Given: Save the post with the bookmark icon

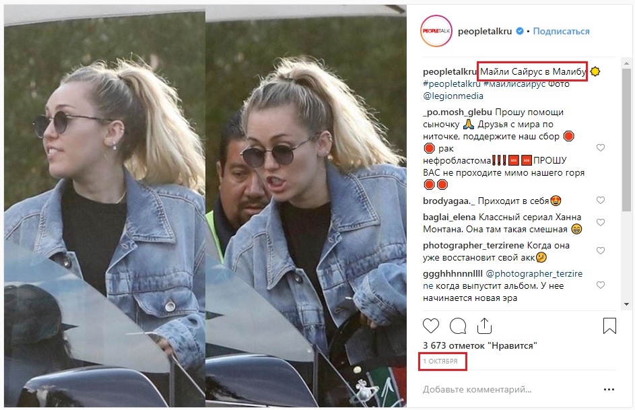Looking at the screenshot, I should [609, 326].
